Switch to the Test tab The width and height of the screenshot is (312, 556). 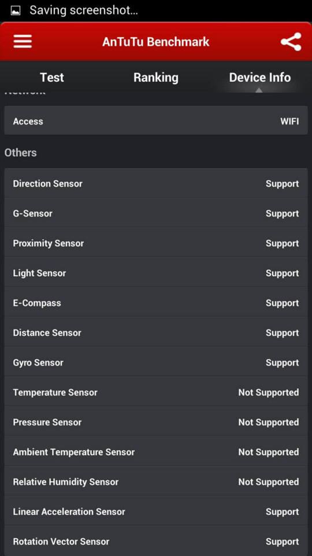(52, 77)
